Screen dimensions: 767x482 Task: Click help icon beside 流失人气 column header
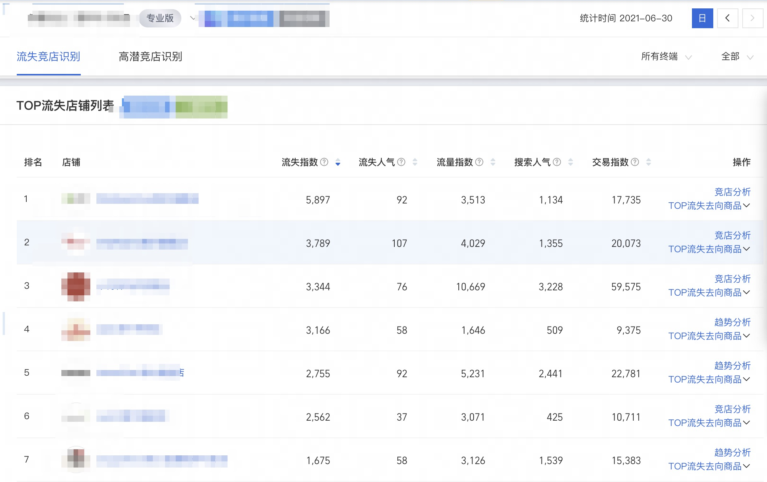401,162
